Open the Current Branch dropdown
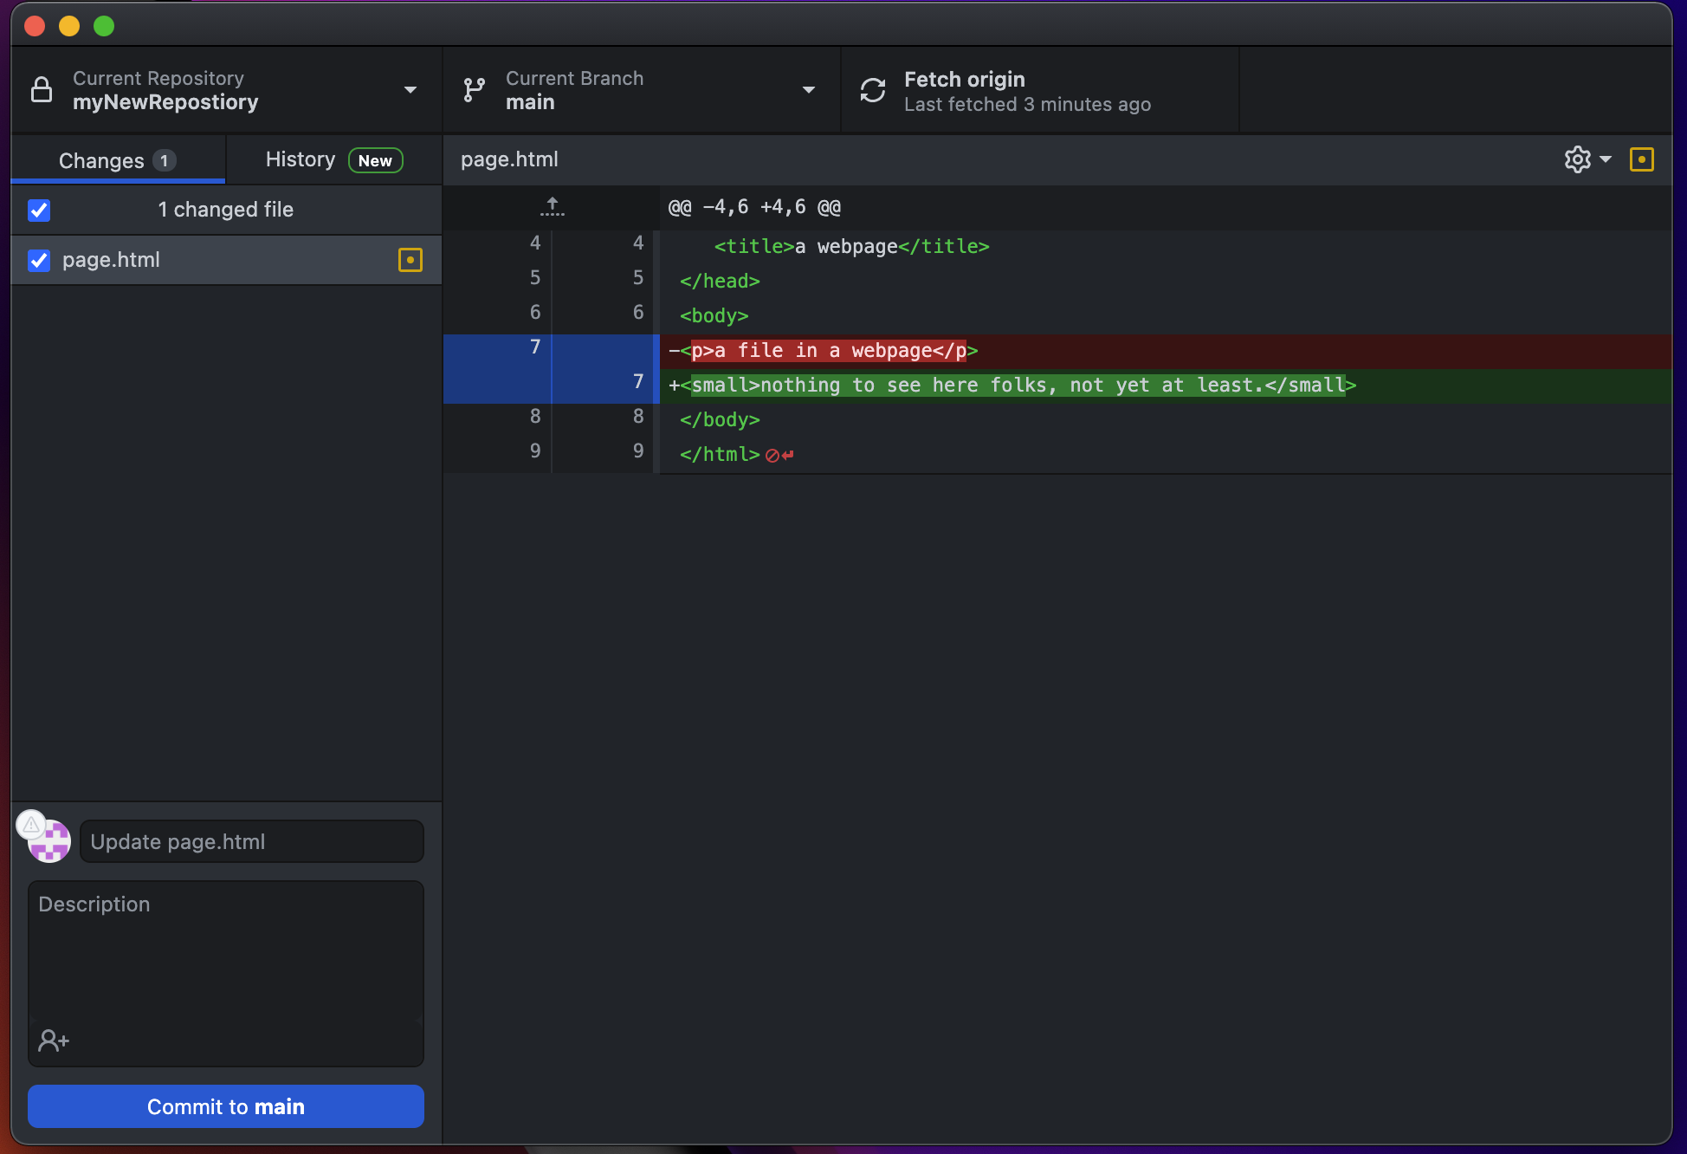Screen dimensions: 1687x1154 tap(642, 90)
